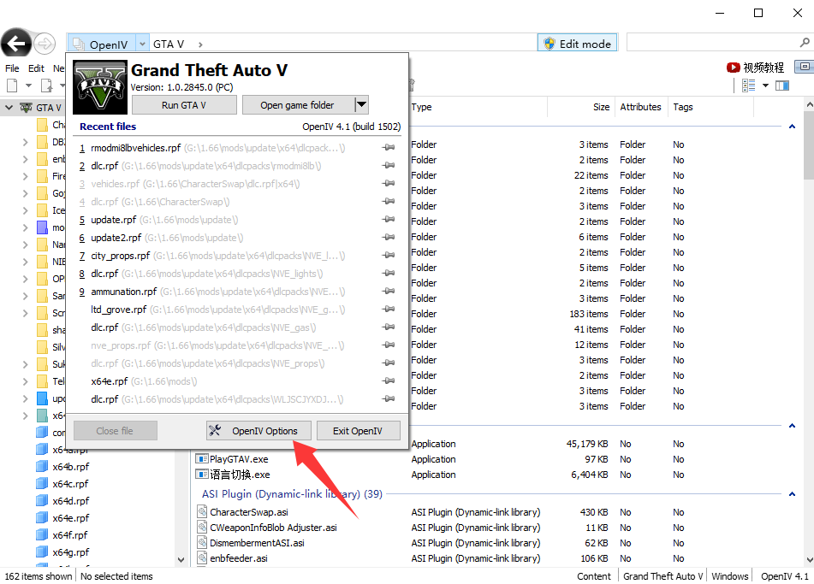Click the blank-page New file toolbar icon
Screen dimensions: 814x584
coord(12,85)
